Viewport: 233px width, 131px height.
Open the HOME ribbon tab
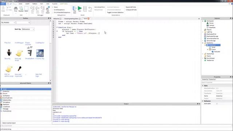[x=20, y=4]
